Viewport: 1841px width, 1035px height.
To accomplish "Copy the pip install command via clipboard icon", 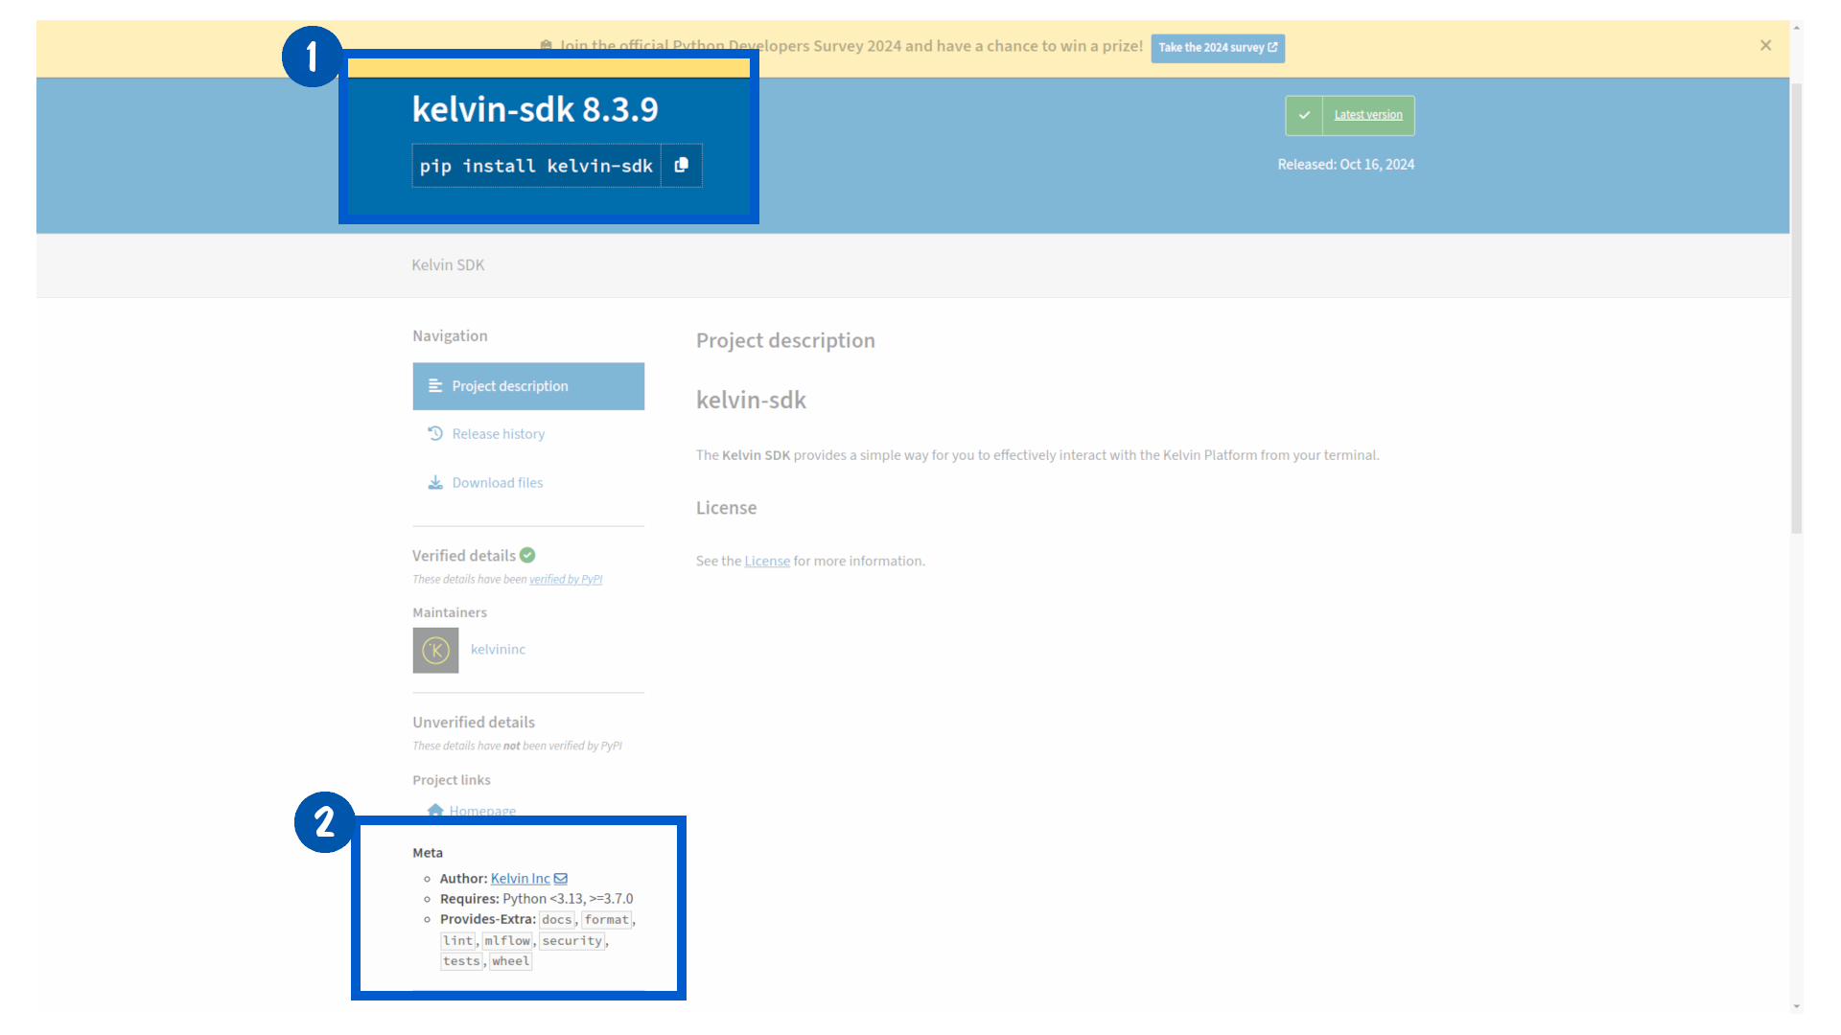I will tap(681, 165).
